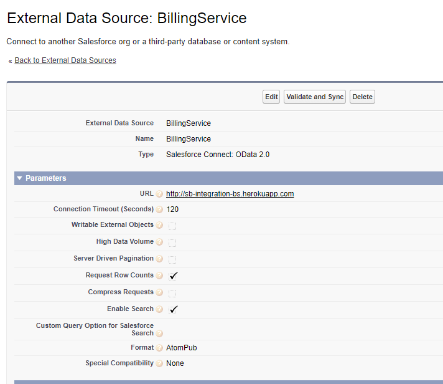Toggle the Compress Requests checkbox

[172, 294]
